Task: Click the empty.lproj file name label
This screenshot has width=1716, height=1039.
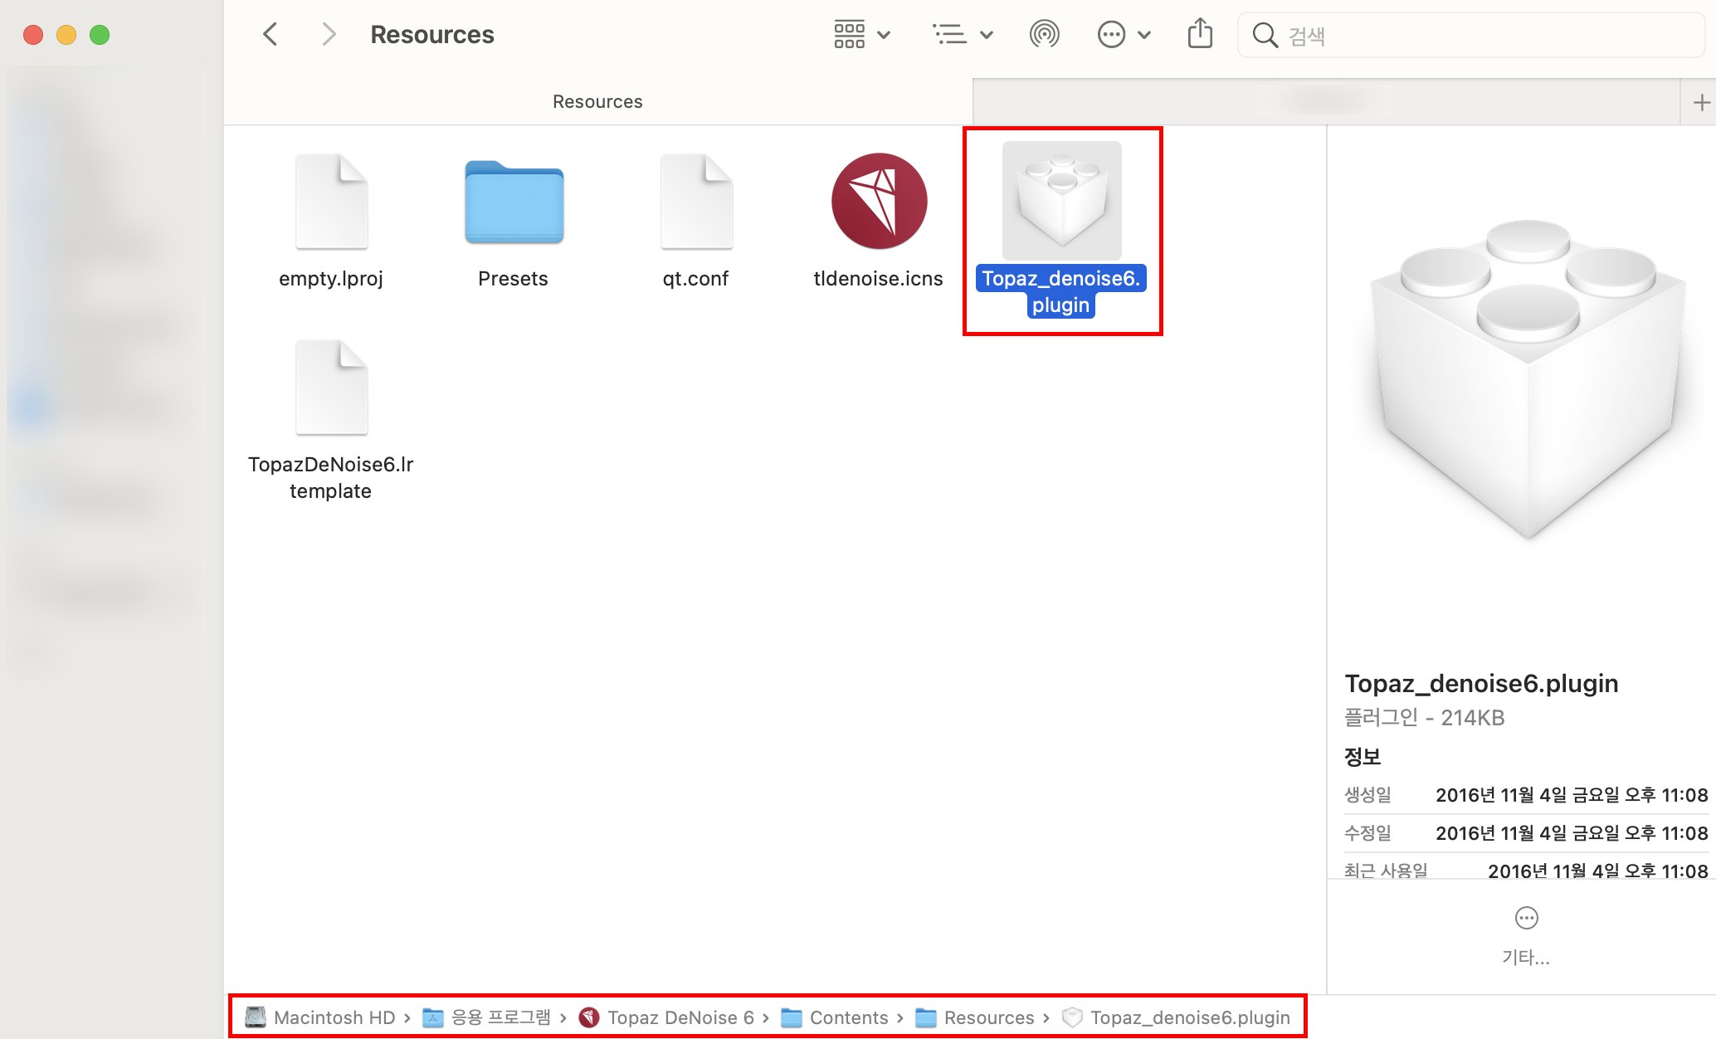Action: [x=330, y=279]
